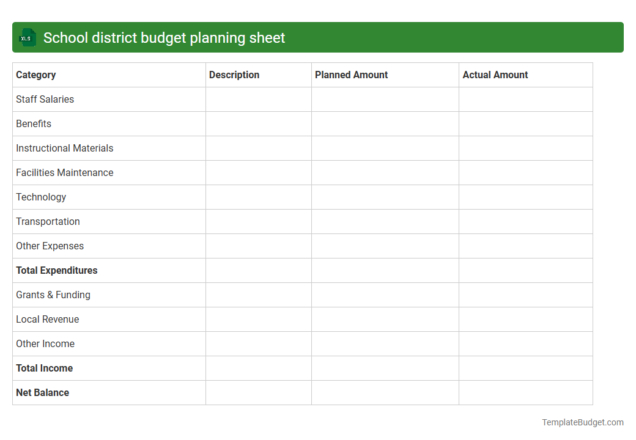Click the Total Income row label
The height and width of the screenshot is (440, 636).
pos(44,368)
